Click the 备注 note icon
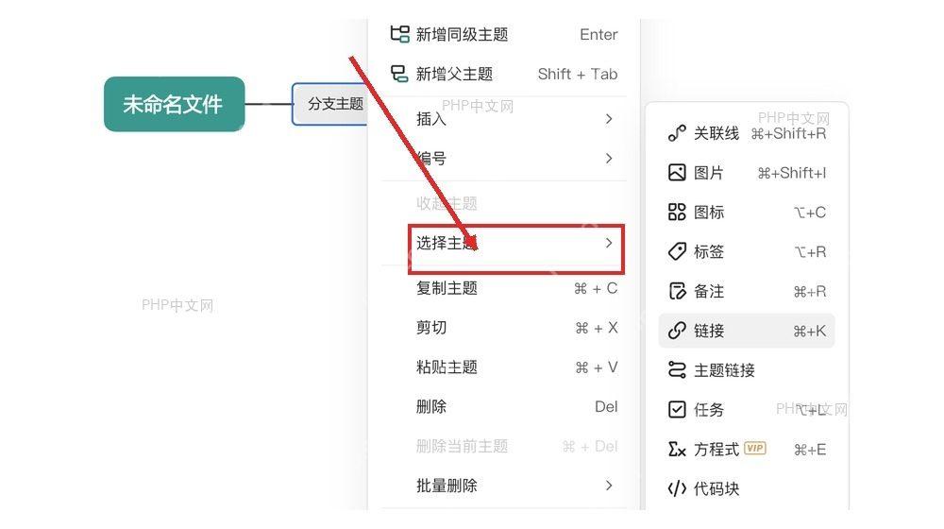The width and height of the screenshot is (944, 529). [x=677, y=291]
